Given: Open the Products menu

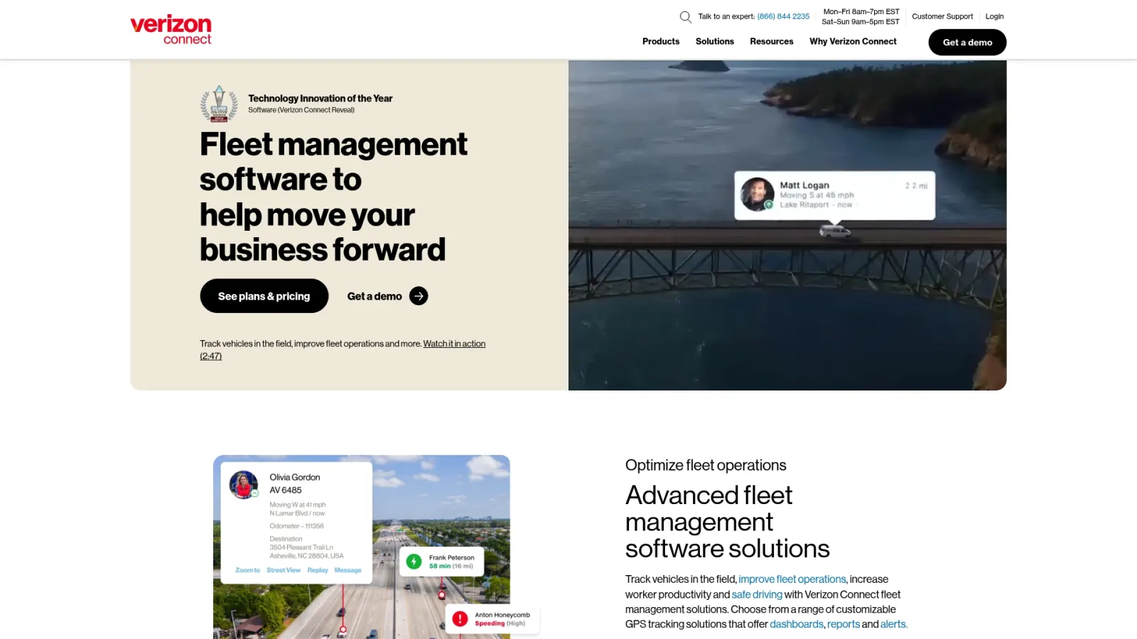Looking at the screenshot, I should (x=661, y=42).
